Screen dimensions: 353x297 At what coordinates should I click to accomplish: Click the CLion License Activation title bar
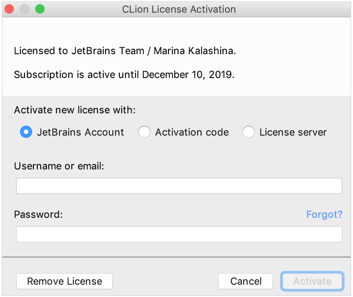(179, 10)
